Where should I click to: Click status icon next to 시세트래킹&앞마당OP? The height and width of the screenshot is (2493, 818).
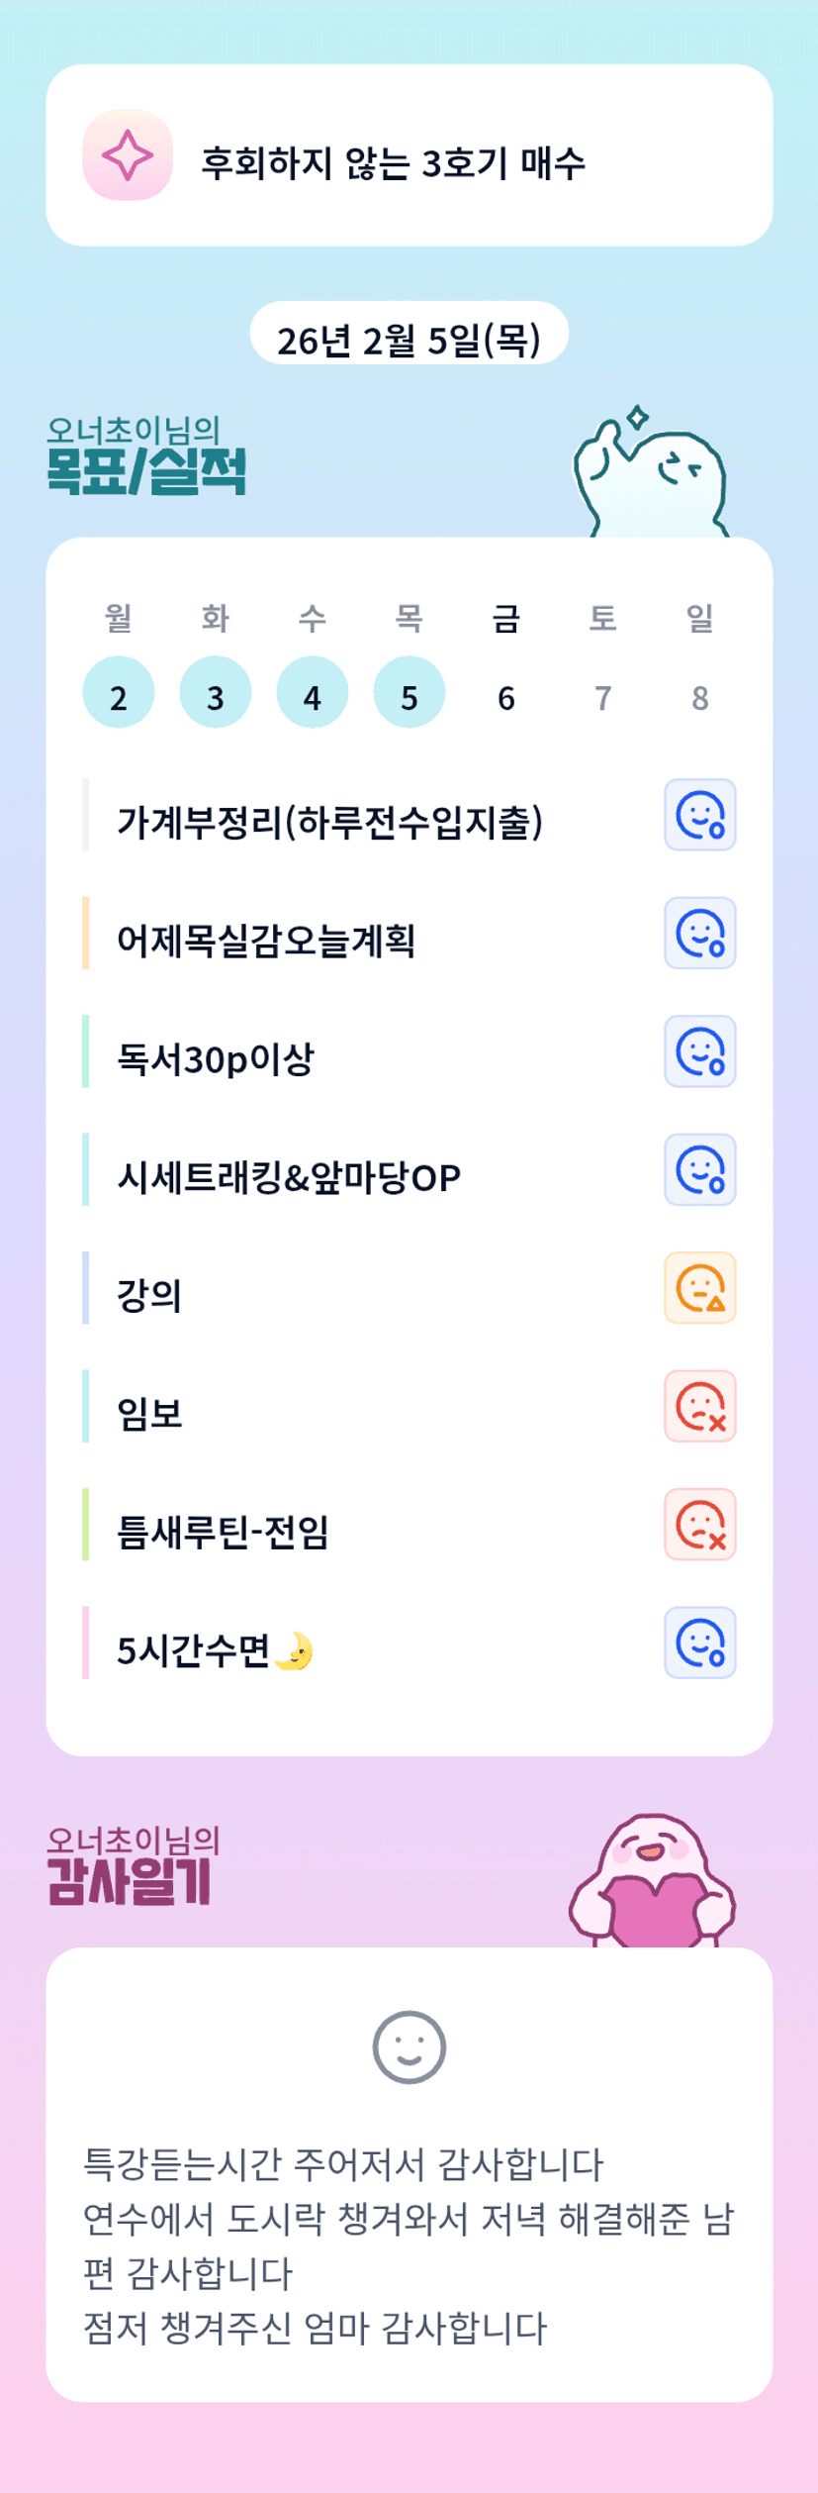[699, 1169]
